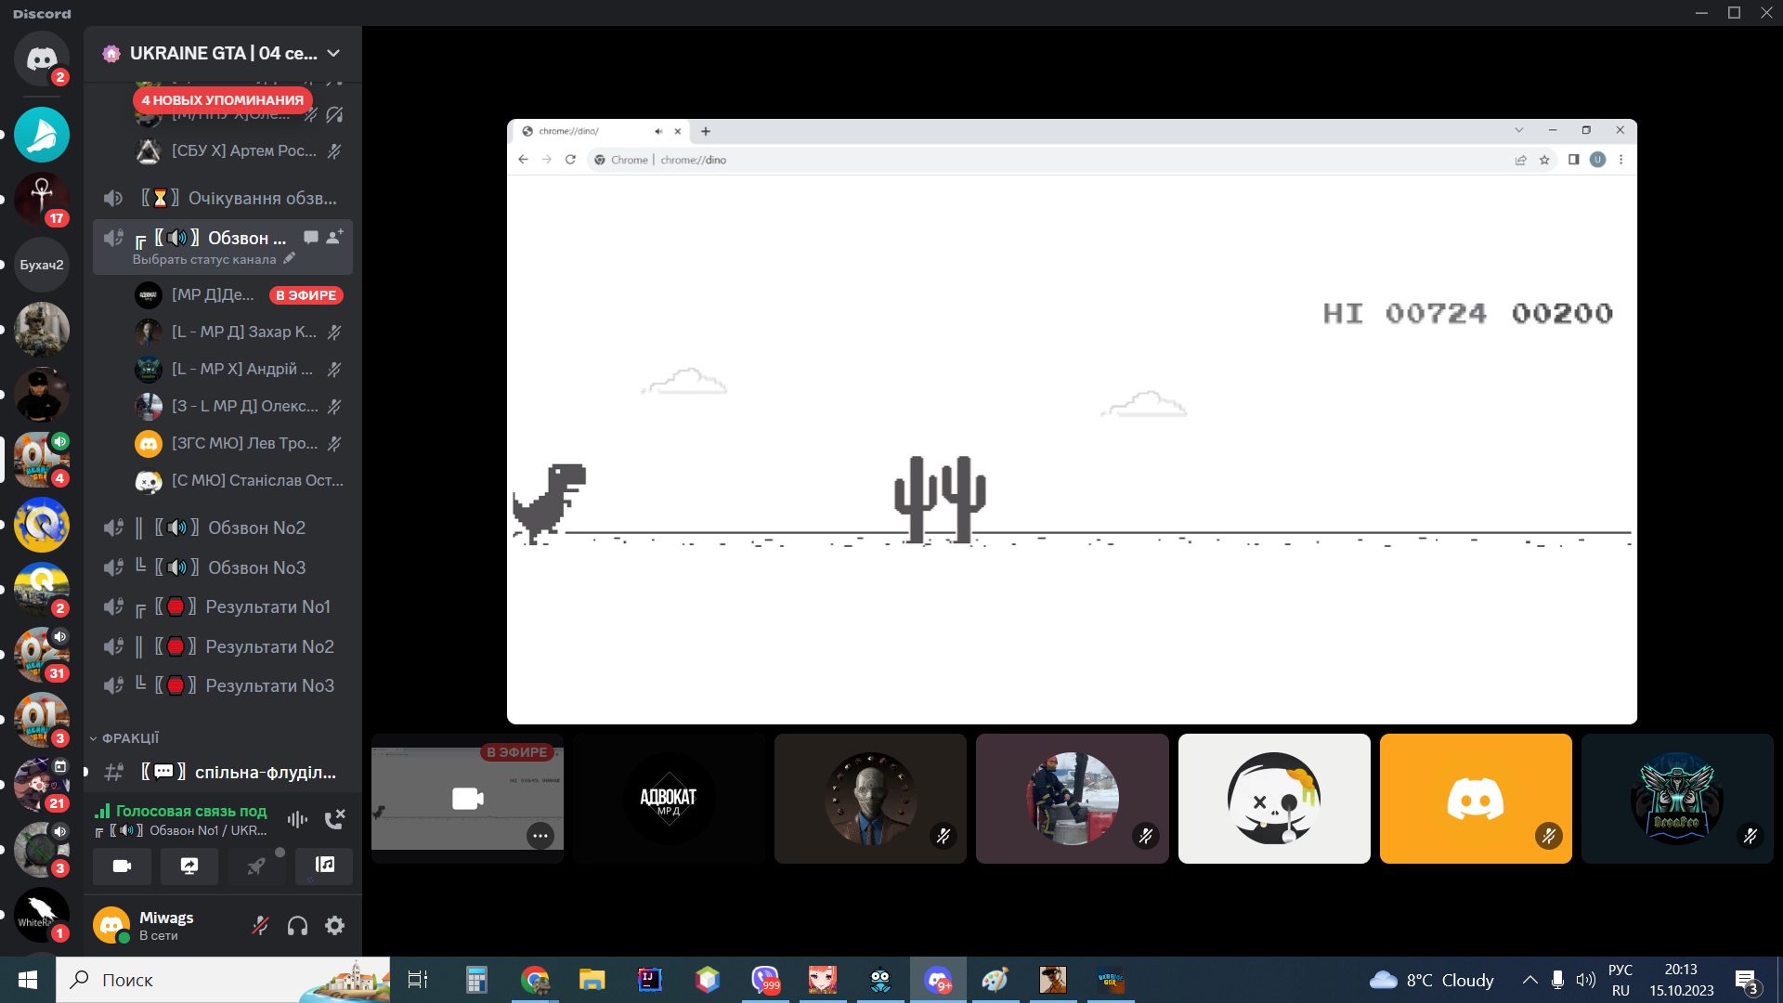1783x1003 pixels.
Task: Show hidden system tray icons
Action: [x=1529, y=980]
